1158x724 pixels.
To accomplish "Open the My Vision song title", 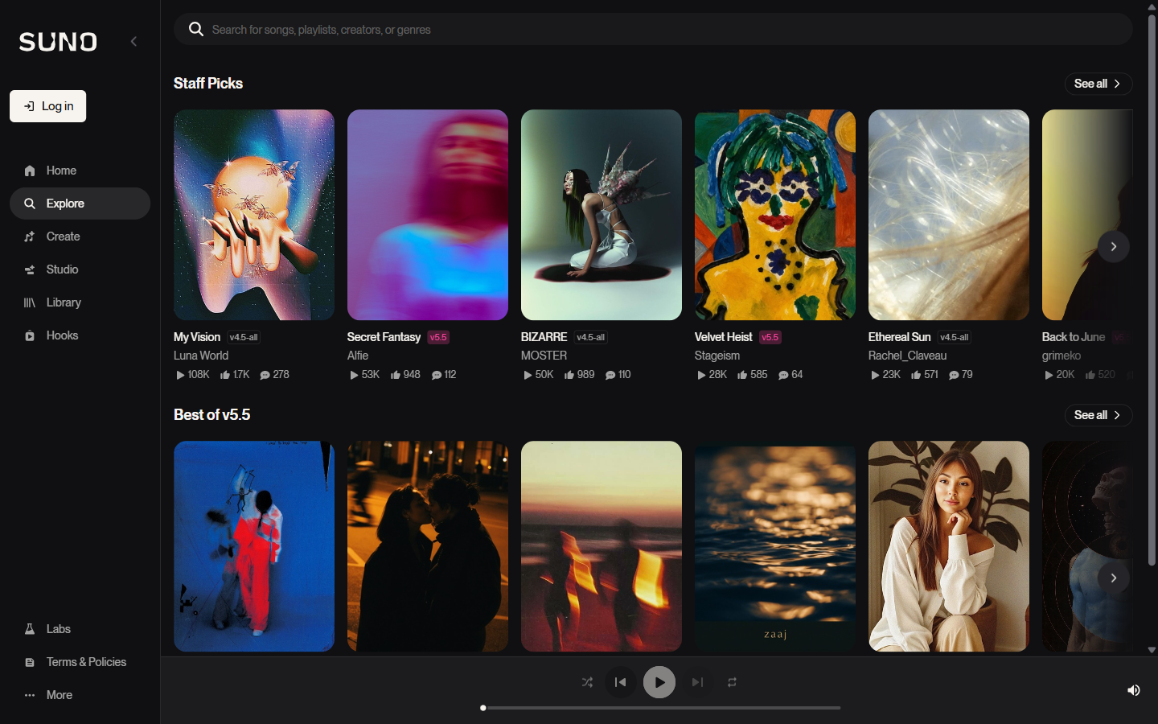I will coord(197,337).
